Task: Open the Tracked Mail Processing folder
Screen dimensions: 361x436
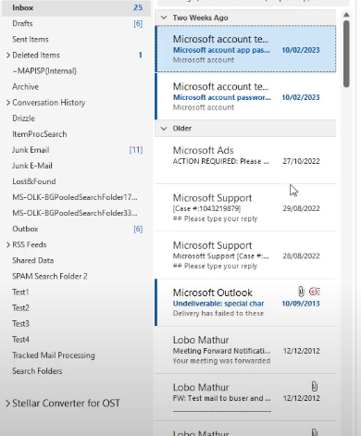Action: point(54,355)
